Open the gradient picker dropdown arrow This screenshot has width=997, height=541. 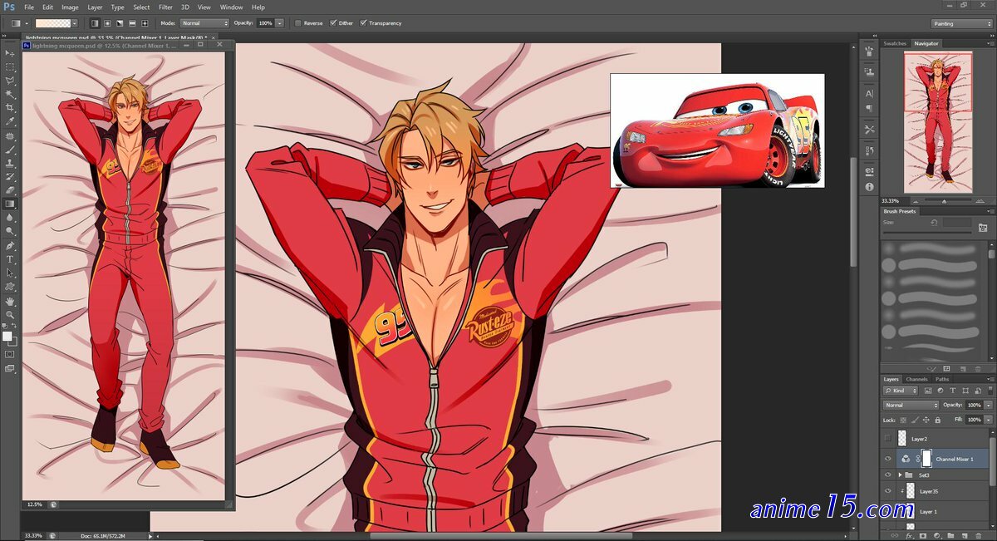75,23
